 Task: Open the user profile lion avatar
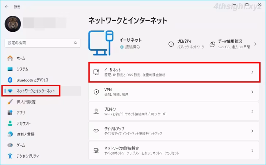13,24
